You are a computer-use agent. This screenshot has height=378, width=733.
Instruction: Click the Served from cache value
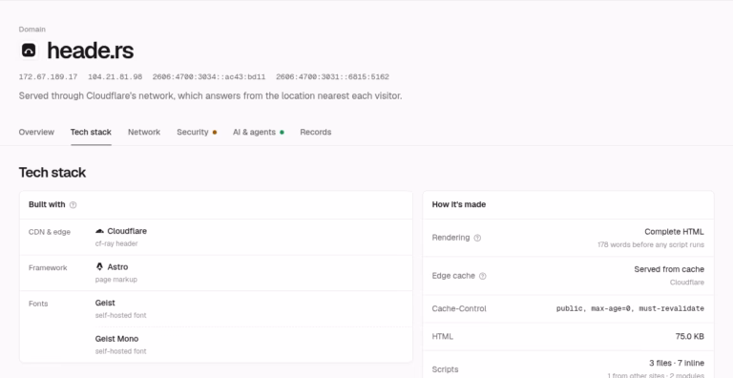pyautogui.click(x=669, y=269)
